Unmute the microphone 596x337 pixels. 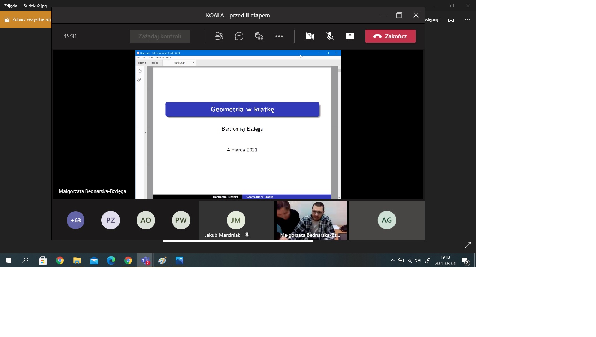[329, 36]
